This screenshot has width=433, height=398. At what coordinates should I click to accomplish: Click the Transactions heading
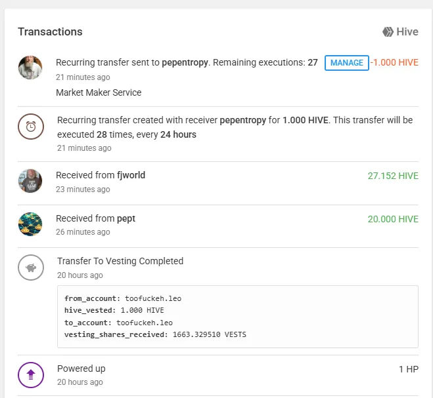click(x=50, y=31)
